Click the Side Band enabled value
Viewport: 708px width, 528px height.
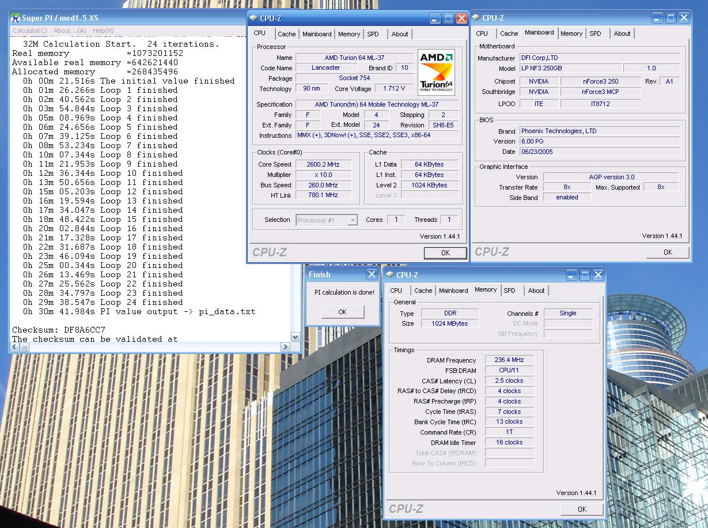(567, 197)
